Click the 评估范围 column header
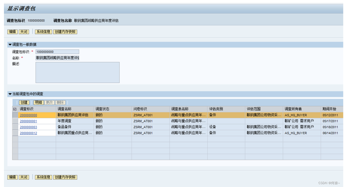 [x=264, y=109]
